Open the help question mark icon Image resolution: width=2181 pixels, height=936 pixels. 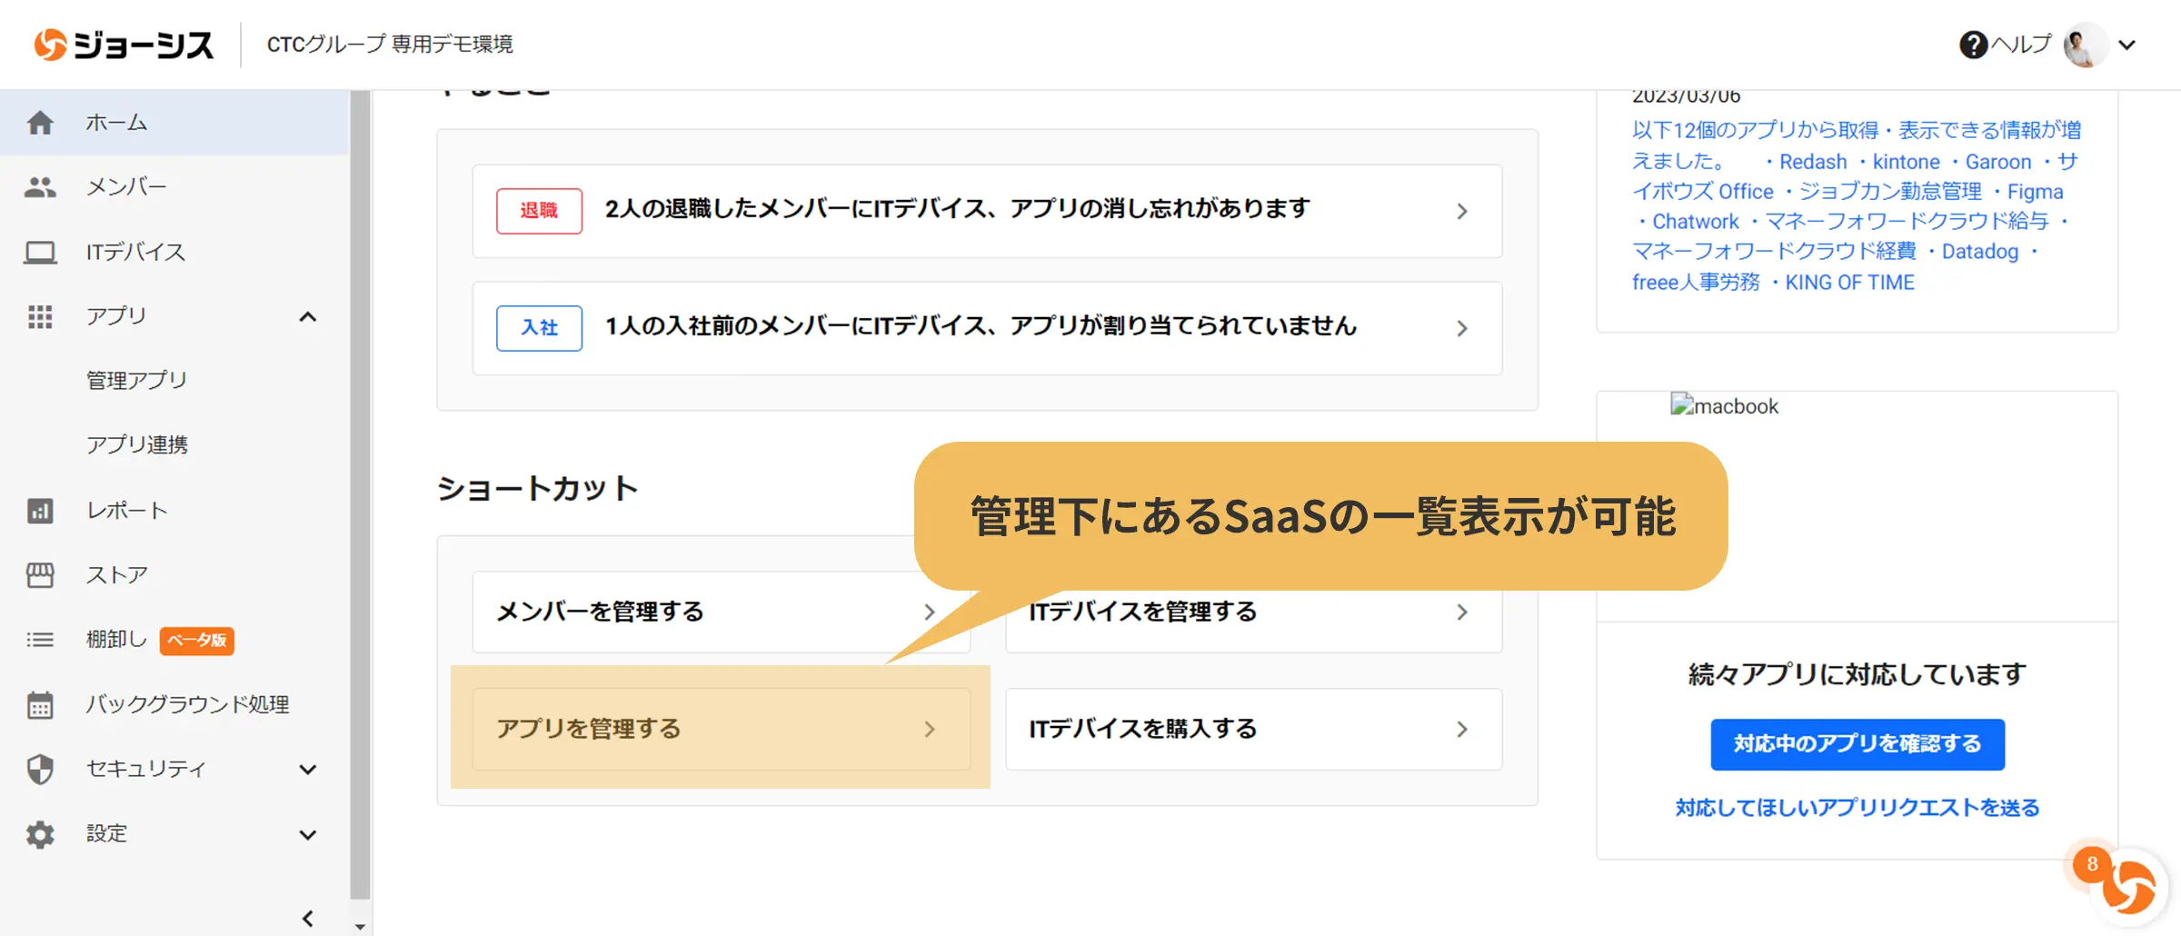1973,45
